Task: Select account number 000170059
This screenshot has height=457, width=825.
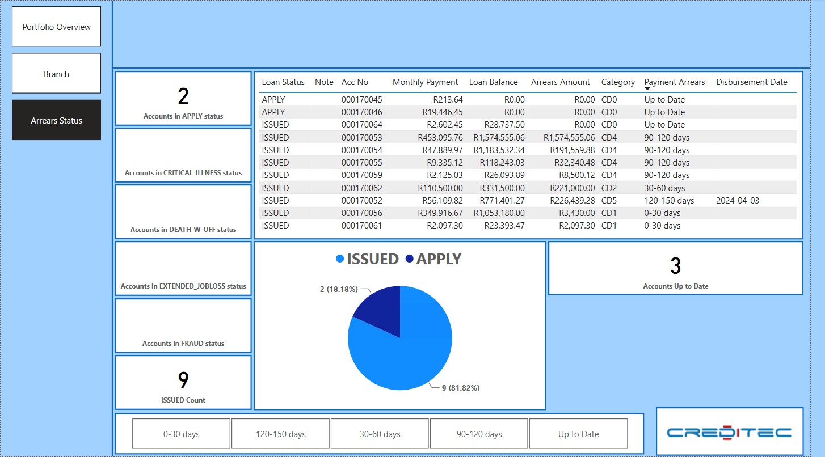Action: tap(362, 175)
